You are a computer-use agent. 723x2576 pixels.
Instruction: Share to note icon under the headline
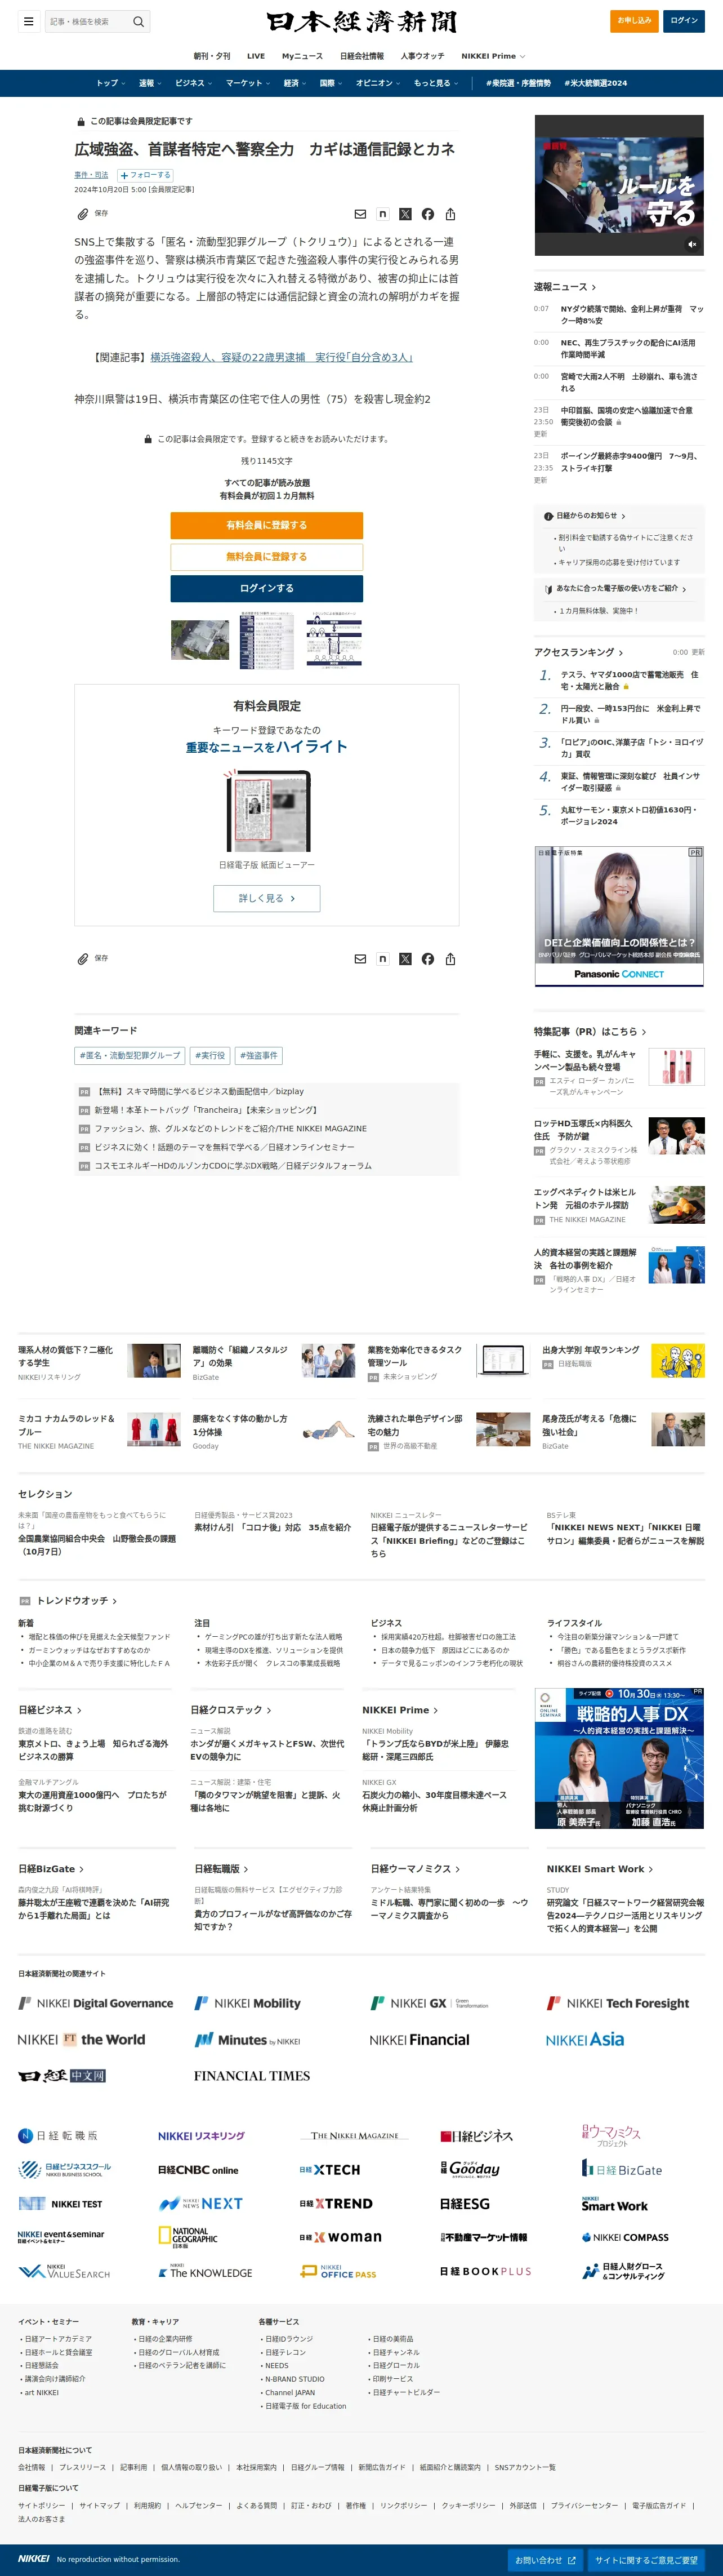pyautogui.click(x=382, y=214)
